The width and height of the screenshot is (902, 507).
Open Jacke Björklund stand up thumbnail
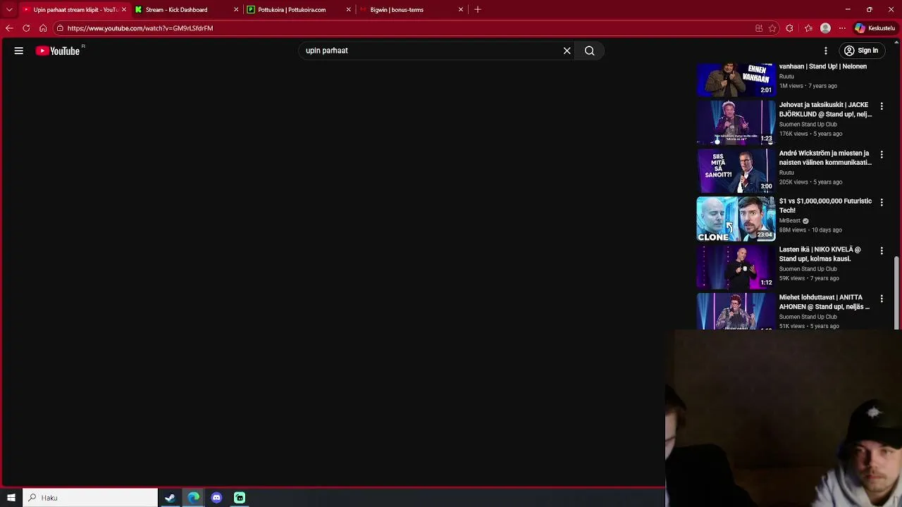[x=736, y=123]
